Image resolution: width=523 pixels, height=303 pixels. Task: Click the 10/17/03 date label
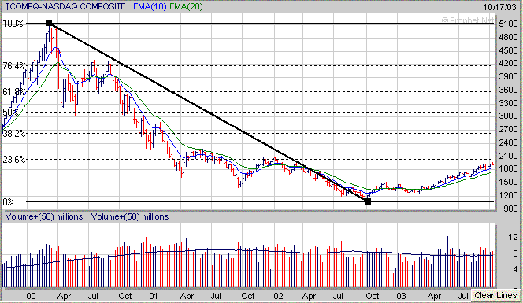[499, 7]
